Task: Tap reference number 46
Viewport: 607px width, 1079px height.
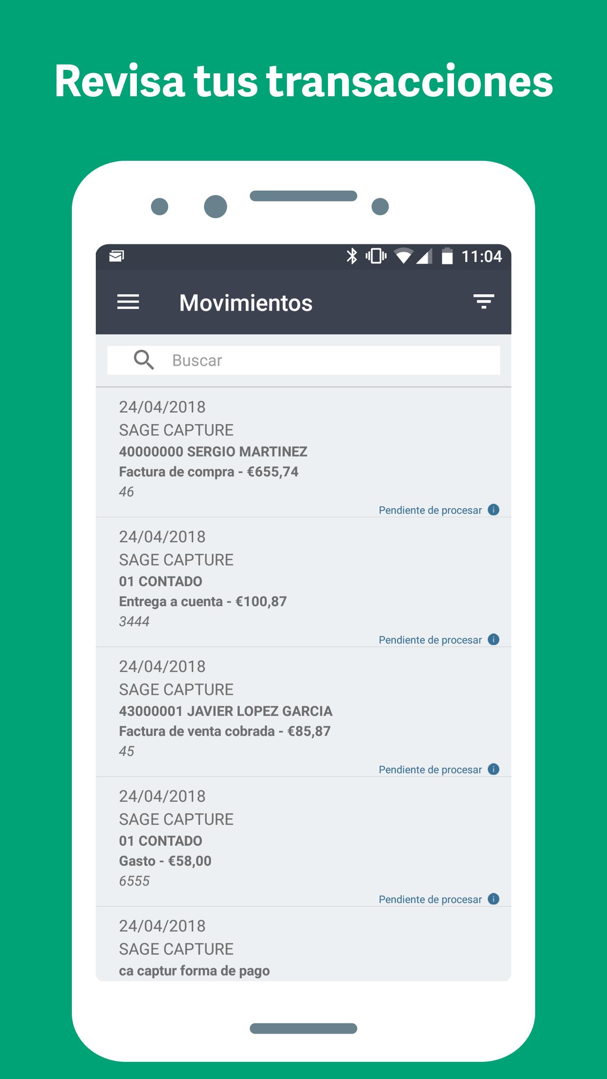Action: (127, 492)
